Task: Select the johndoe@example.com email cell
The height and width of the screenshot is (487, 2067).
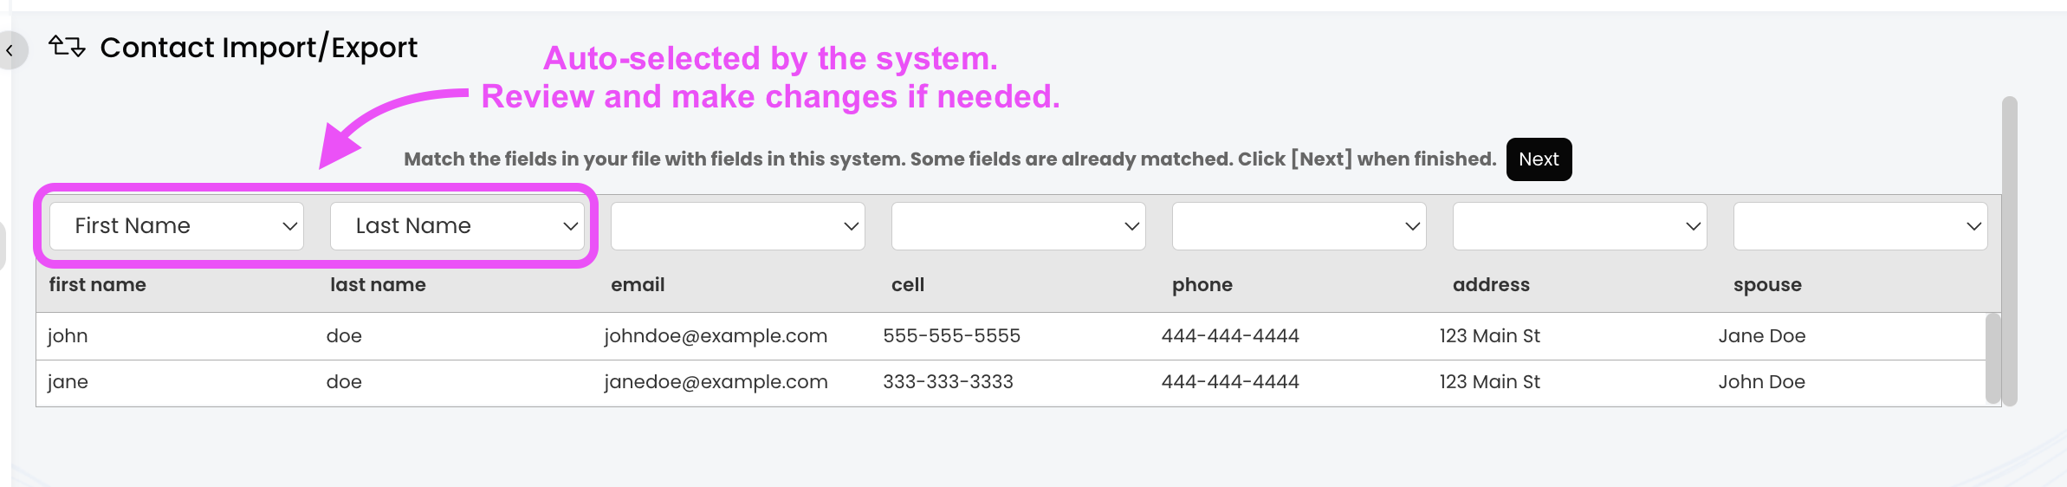Action: (716, 336)
